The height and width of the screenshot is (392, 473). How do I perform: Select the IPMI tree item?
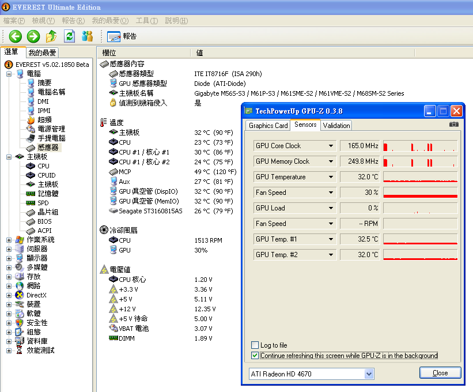(44, 111)
